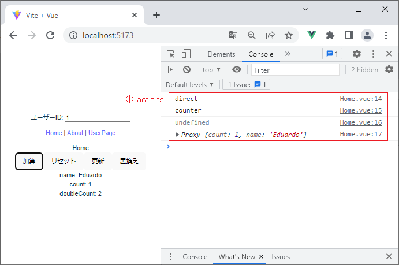This screenshot has width=399, height=265.
Task: Navigate to the Home link
Action: 54,133
